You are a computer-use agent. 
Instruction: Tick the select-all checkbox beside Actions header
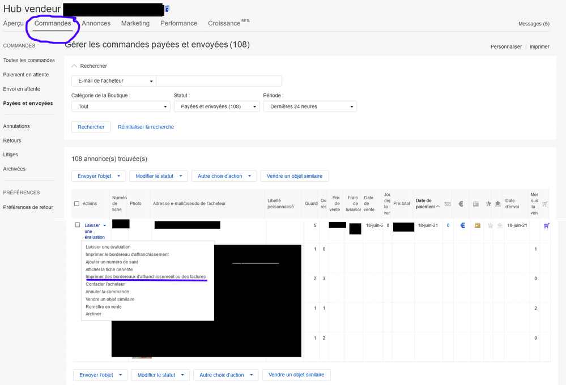point(77,204)
